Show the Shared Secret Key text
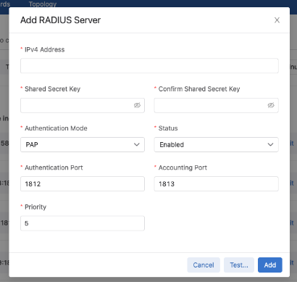The width and height of the screenshot is (297, 282). (137, 105)
